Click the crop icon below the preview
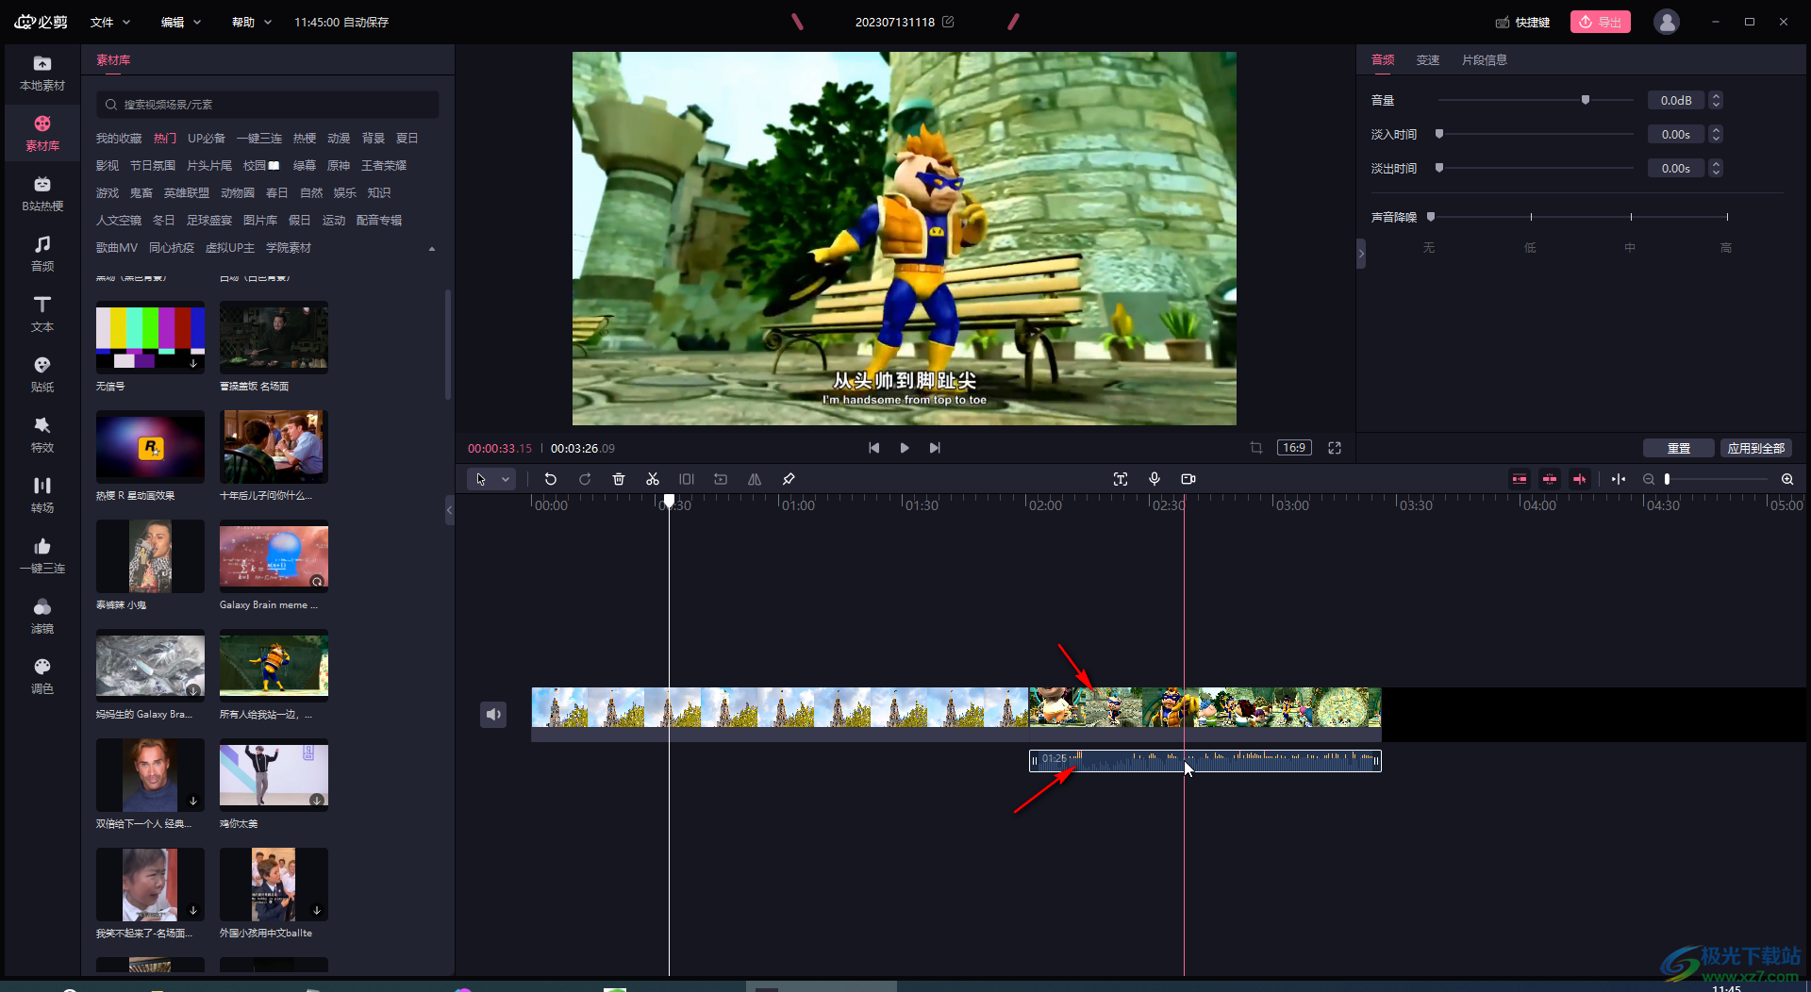1811x992 pixels. point(1256,448)
